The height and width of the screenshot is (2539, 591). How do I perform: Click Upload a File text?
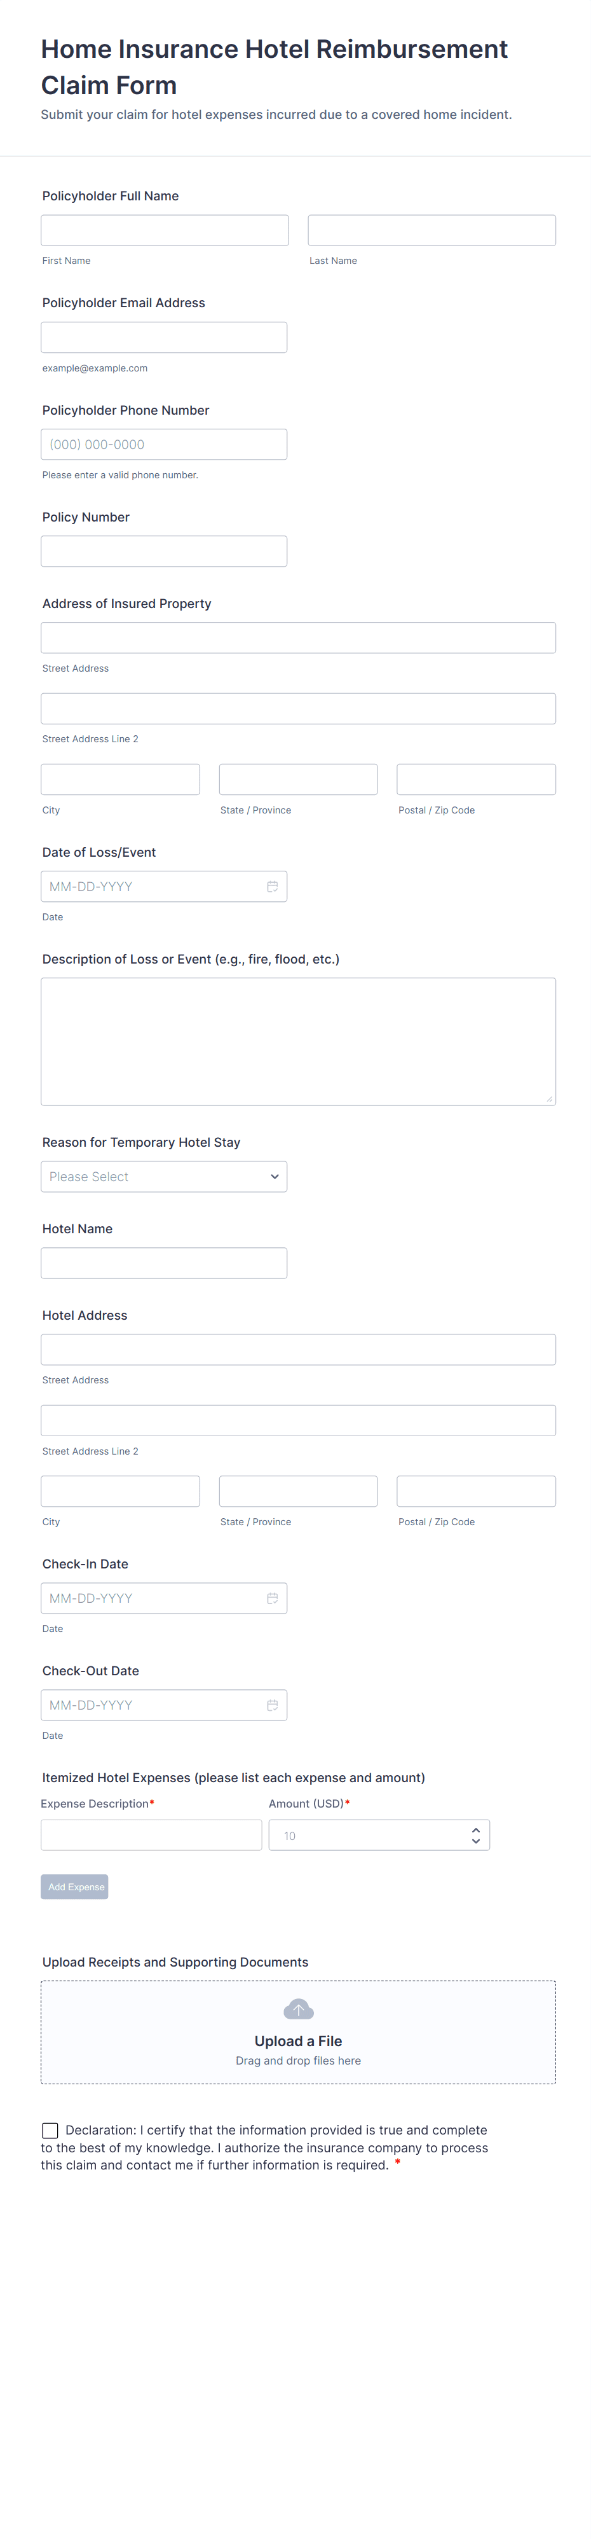click(297, 2040)
